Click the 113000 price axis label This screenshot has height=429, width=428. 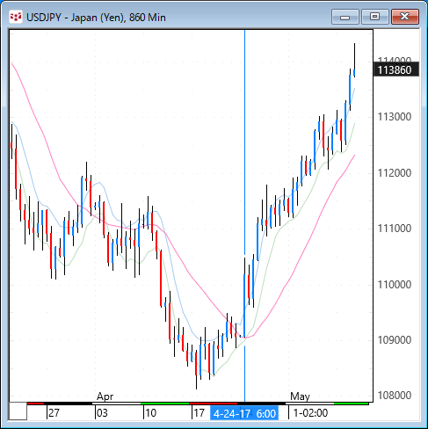coord(395,117)
